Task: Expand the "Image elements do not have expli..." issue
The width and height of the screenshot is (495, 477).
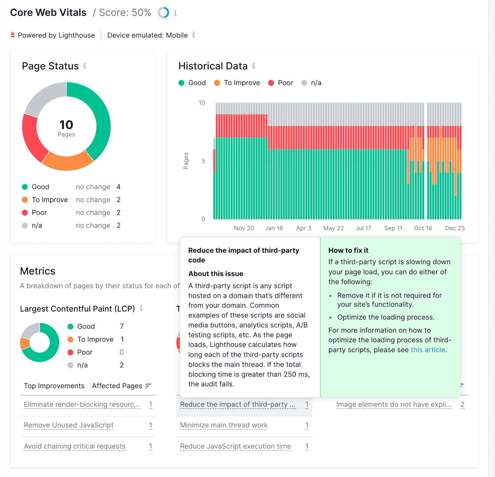Action: [393, 404]
